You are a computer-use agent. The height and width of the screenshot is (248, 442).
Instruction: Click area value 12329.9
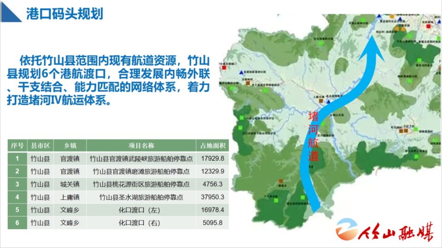pyautogui.click(x=213, y=171)
